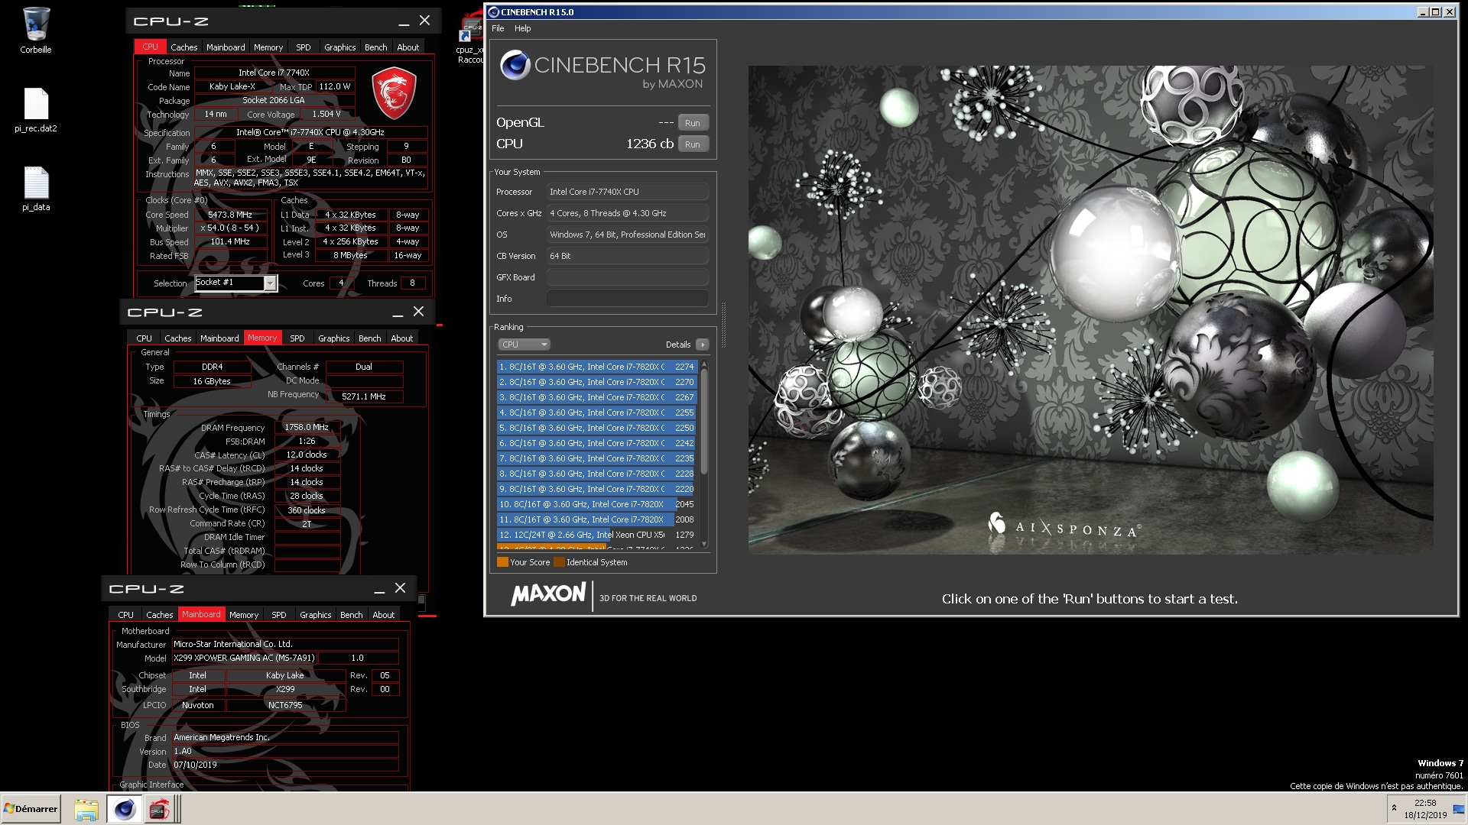Click the orange Your Score swatch
The image size is (1468, 825).
[502, 562]
